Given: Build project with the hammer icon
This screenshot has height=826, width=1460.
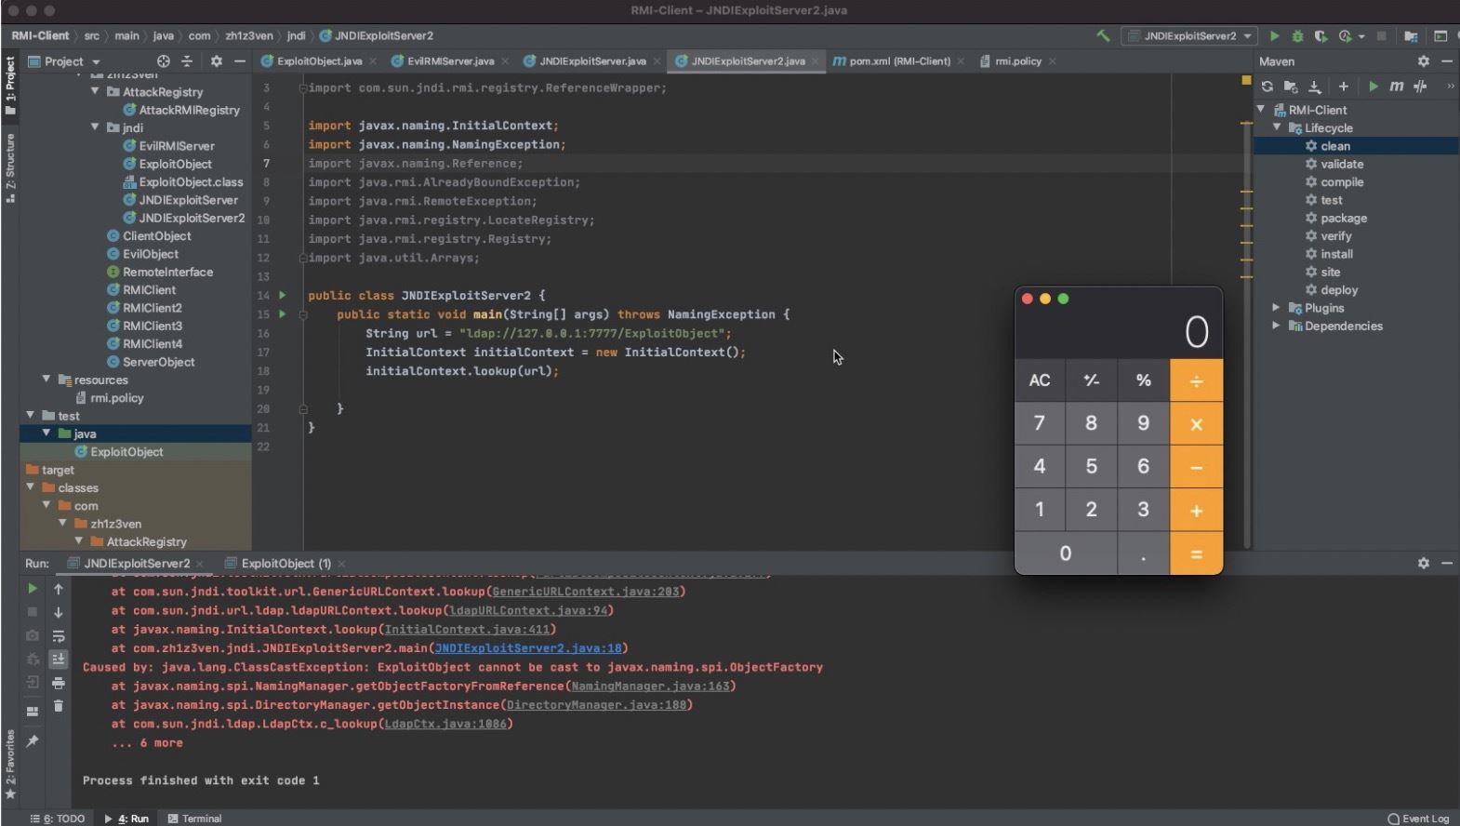Looking at the screenshot, I should 1103,36.
